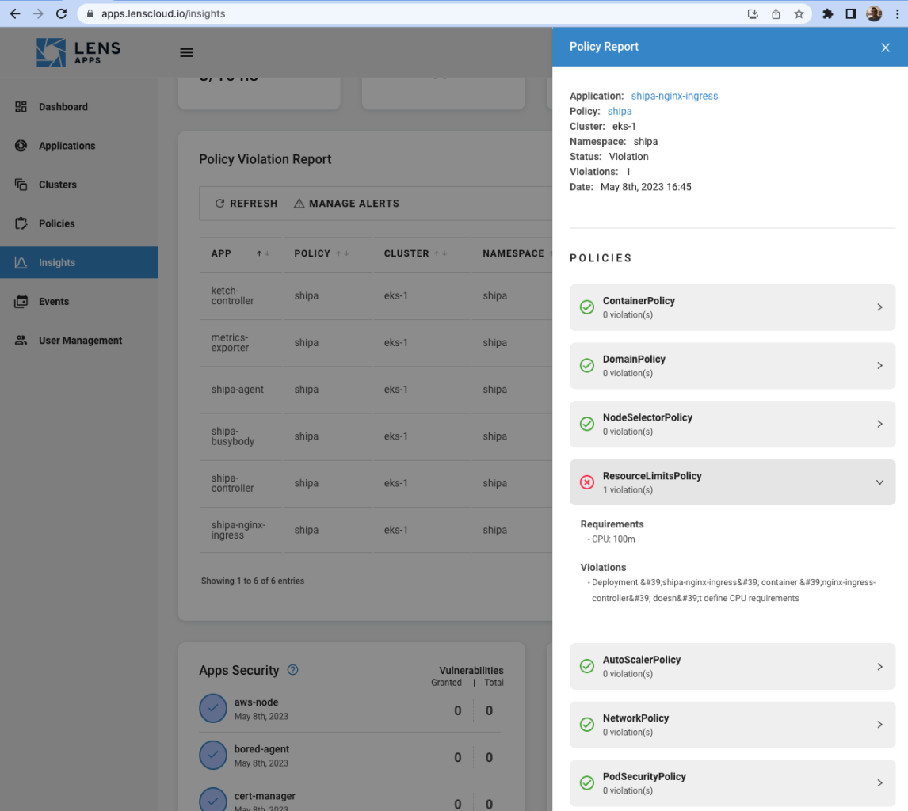
Task: Click the green check icon beside NetworkPolicy
Action: 586,725
